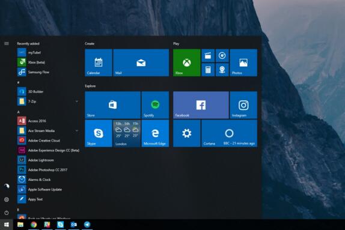This screenshot has width=345, height=230.
Task: Select the 'Play' tile group title
Action: point(176,43)
